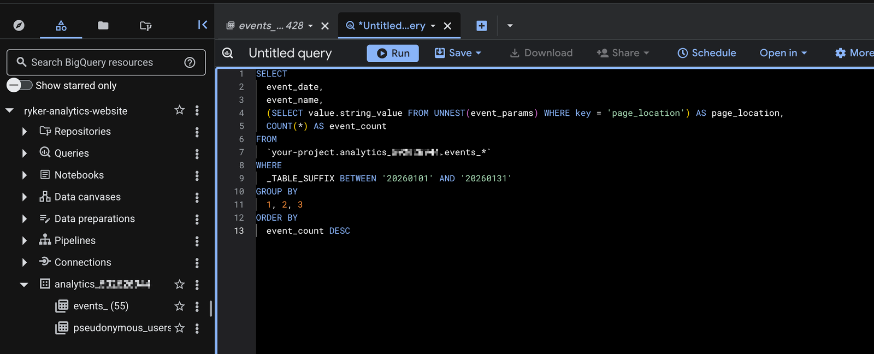874x354 pixels.
Task: Star the ryker-analytics-website project
Action: (x=180, y=110)
